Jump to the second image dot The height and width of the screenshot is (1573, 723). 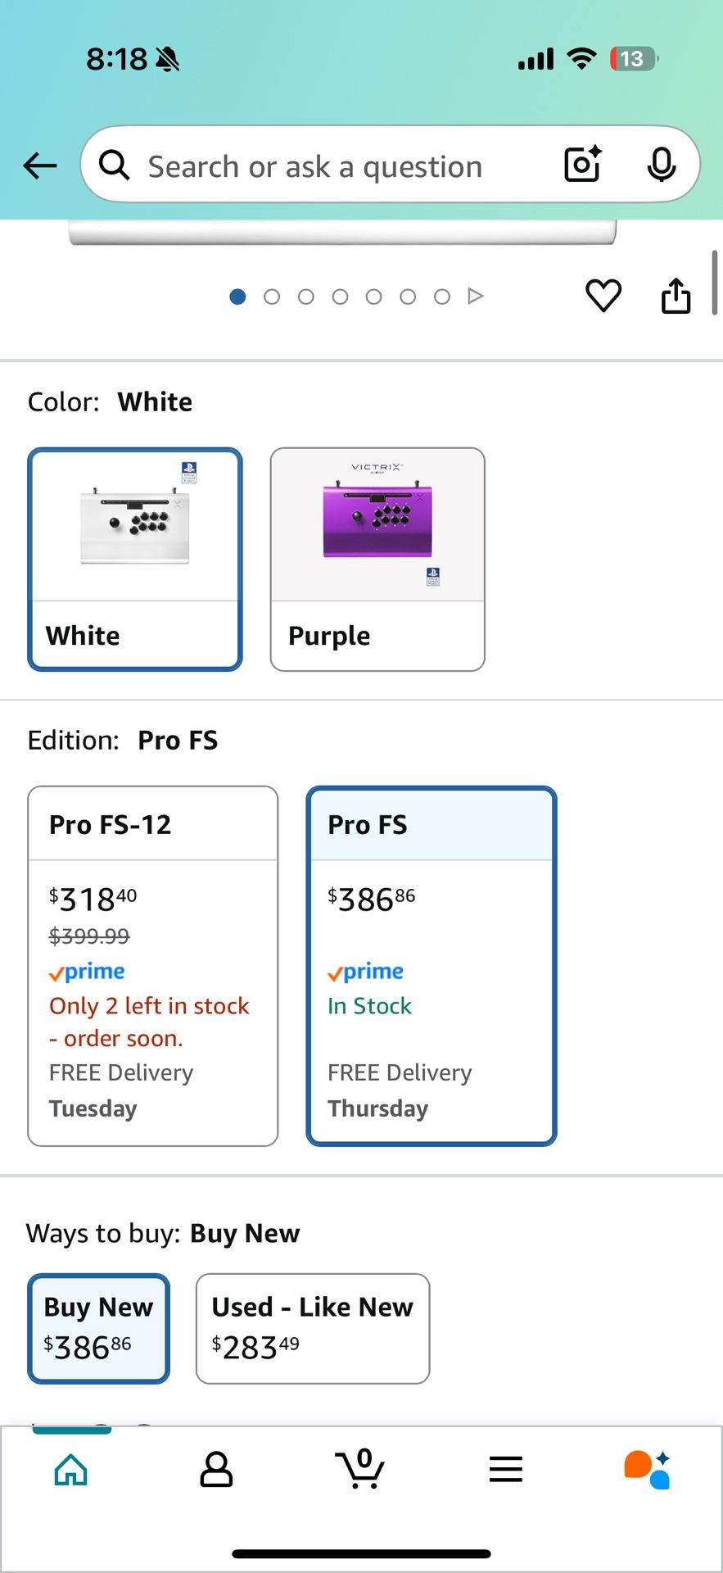click(x=272, y=297)
